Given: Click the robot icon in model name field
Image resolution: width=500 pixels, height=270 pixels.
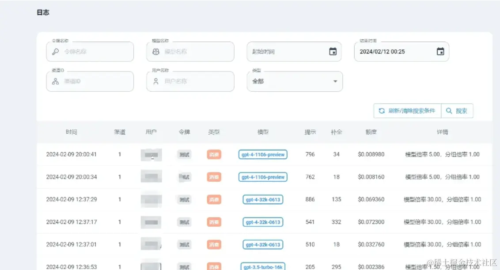Looking at the screenshot, I should pyautogui.click(x=156, y=52).
